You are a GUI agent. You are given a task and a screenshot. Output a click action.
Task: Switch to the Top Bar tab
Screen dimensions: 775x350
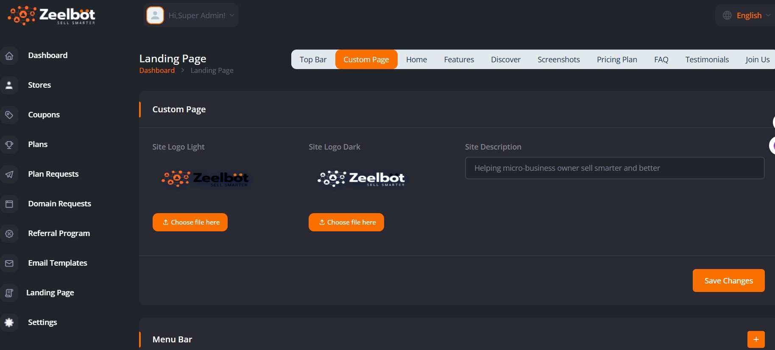click(313, 60)
